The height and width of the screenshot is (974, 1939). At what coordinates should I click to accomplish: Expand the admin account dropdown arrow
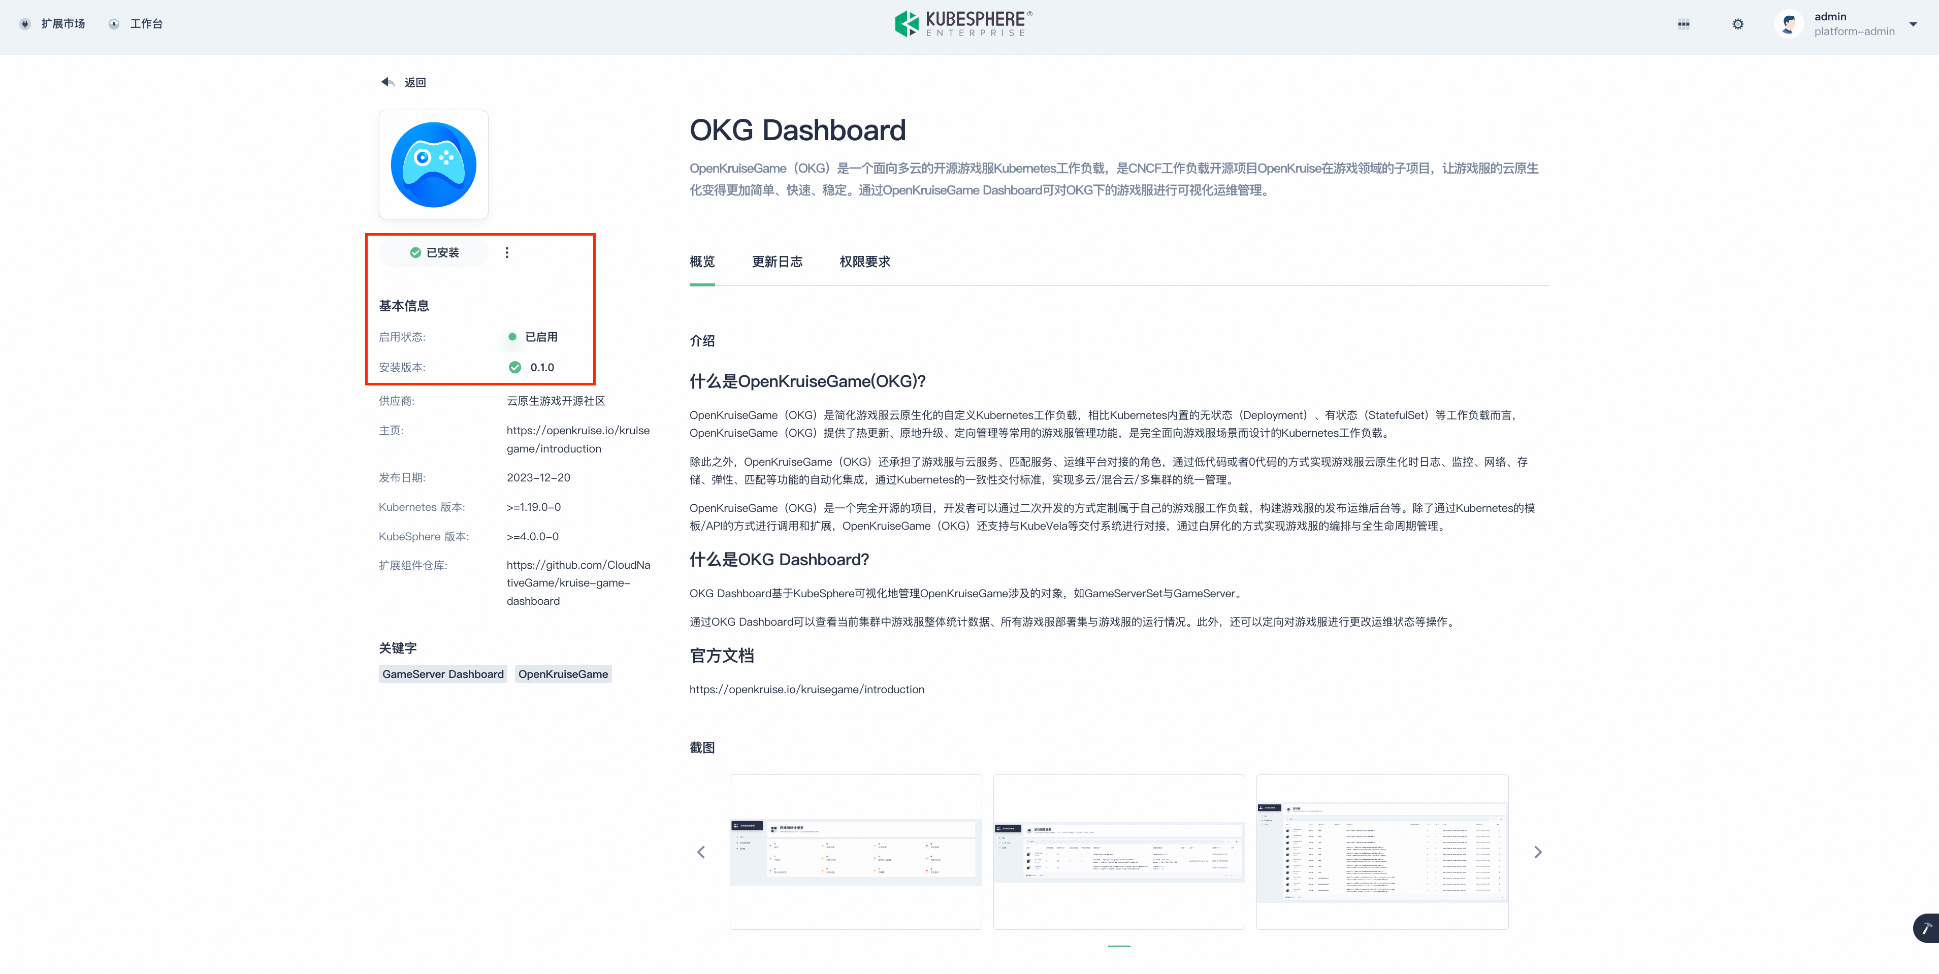click(1913, 24)
